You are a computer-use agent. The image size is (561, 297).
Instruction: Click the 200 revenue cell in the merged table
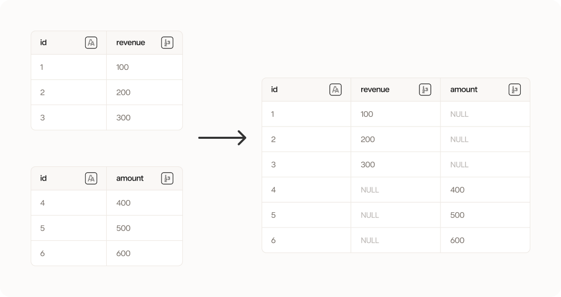coord(395,139)
